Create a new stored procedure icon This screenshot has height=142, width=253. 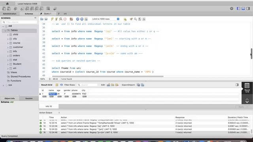37,9
